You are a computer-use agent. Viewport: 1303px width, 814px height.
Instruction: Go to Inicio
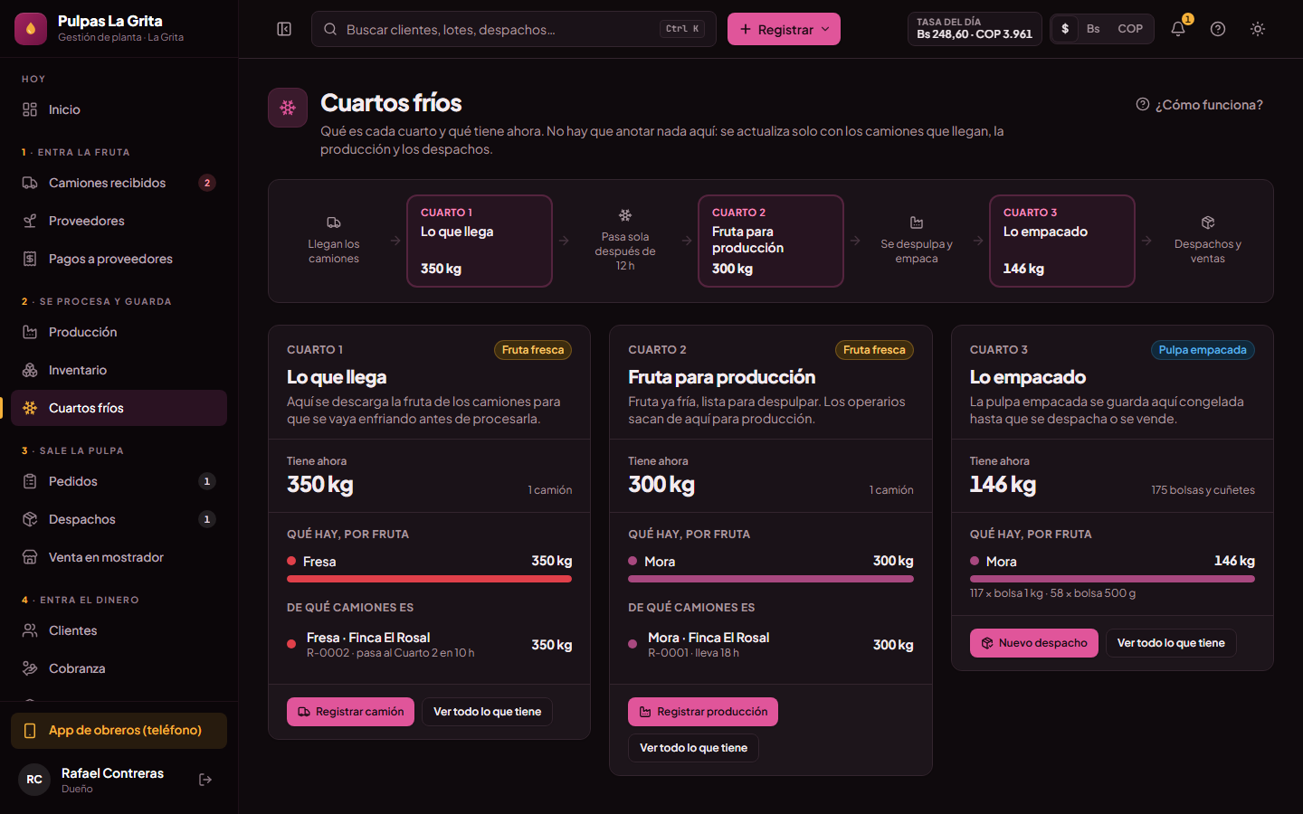(119, 109)
